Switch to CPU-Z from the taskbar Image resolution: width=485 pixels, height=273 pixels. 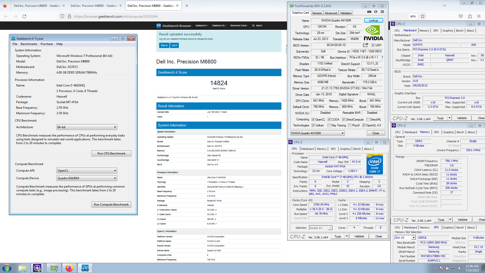37,268
